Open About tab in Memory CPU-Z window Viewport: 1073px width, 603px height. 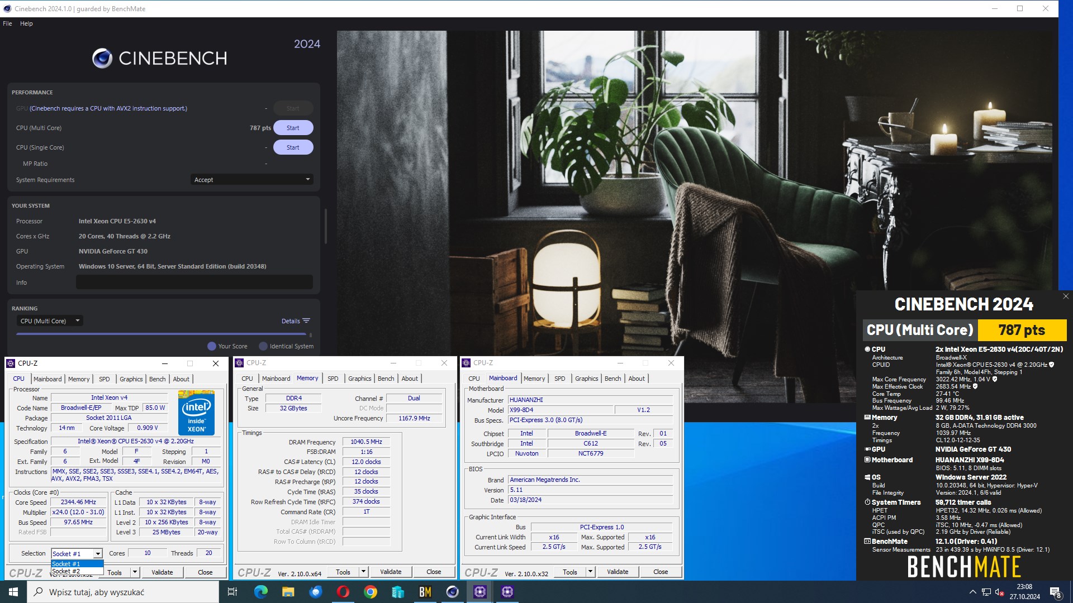tap(410, 379)
